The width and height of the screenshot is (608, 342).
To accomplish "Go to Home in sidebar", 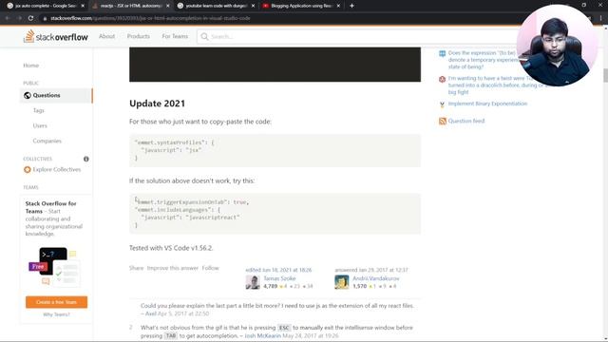I will [31, 66].
